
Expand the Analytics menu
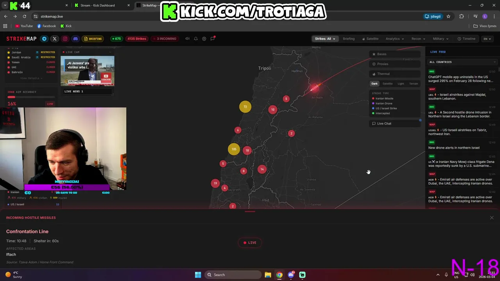[x=395, y=39]
